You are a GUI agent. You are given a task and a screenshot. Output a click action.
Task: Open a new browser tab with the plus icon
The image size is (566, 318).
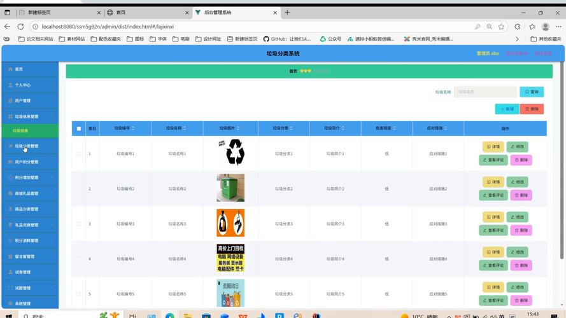(287, 13)
